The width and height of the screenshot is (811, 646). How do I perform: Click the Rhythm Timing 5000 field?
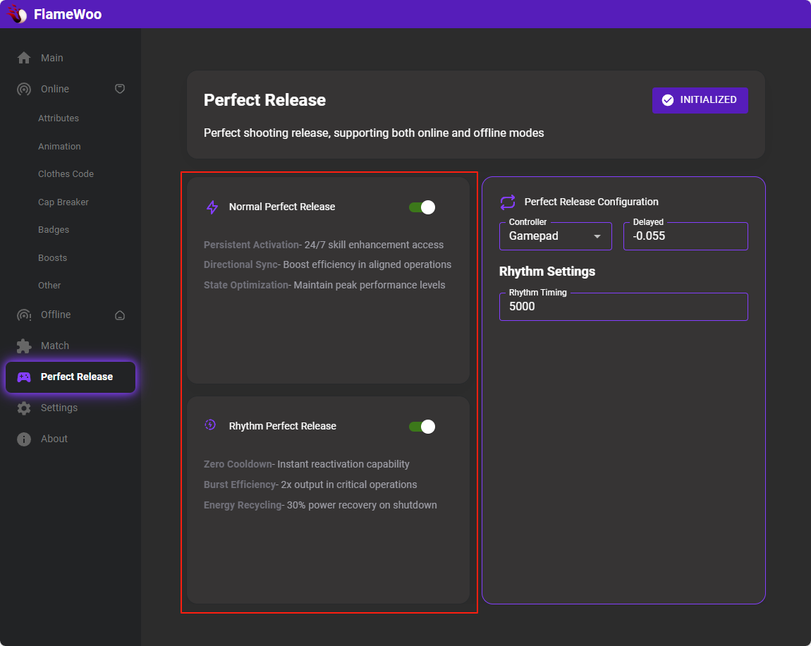coord(623,307)
